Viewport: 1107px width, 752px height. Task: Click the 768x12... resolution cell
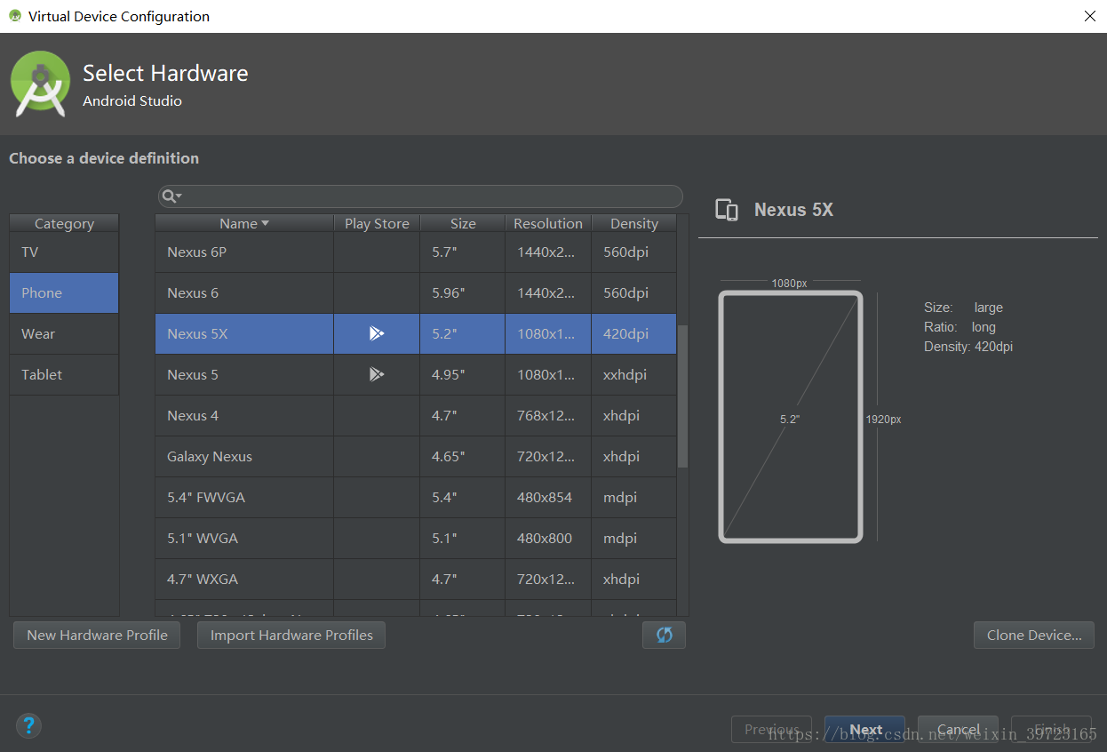pyautogui.click(x=548, y=416)
